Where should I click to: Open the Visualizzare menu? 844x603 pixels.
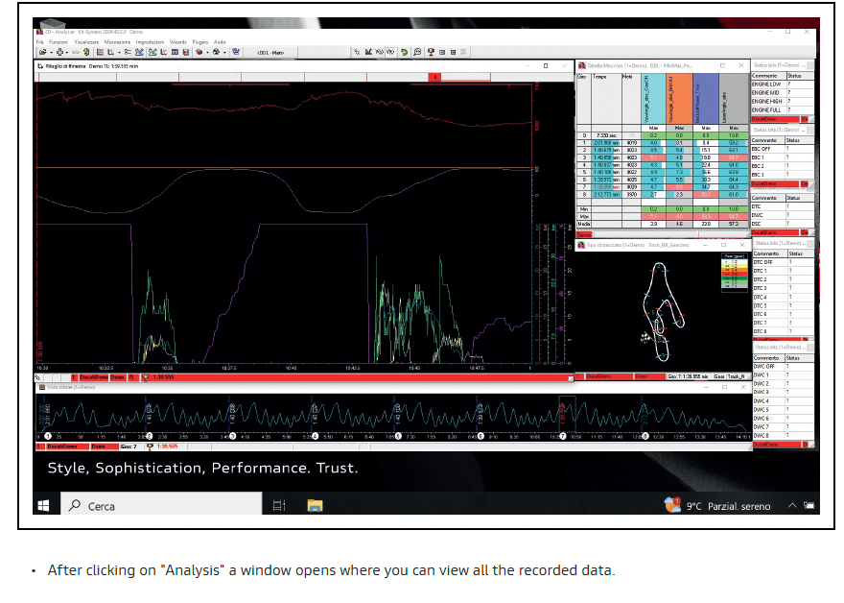coord(86,42)
